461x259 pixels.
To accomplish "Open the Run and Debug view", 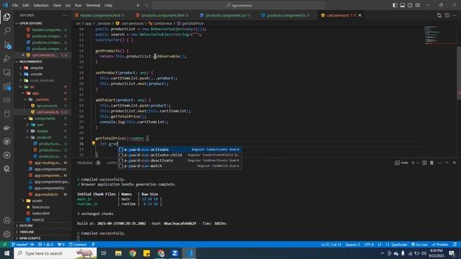I will [6, 58].
